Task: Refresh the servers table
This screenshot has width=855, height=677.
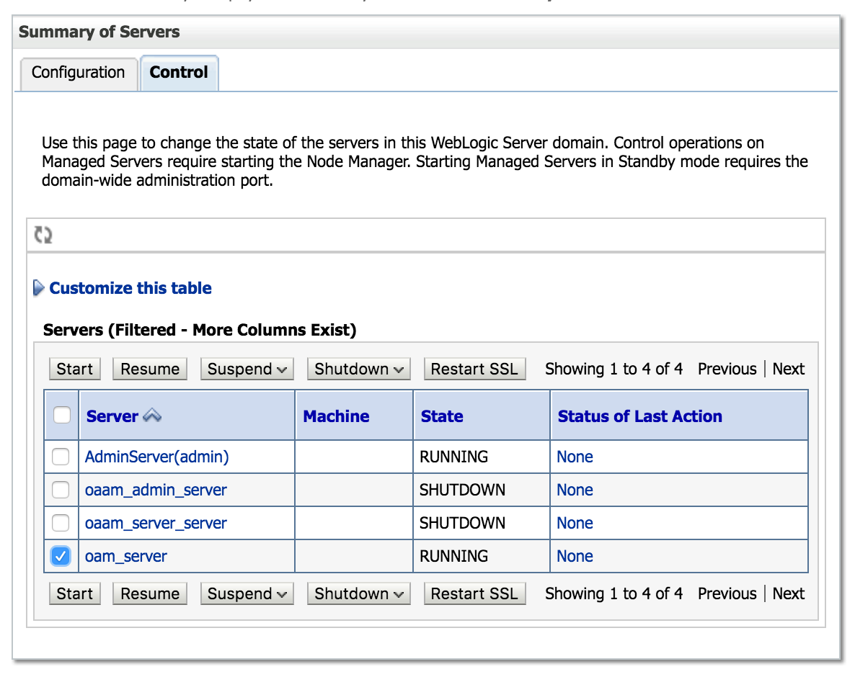Action: point(44,235)
